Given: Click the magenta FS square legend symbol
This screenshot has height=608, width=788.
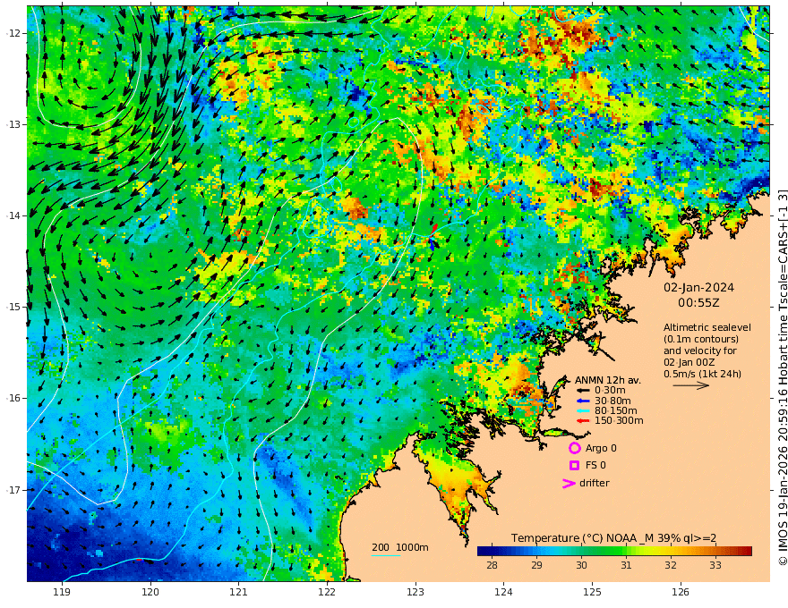Looking at the screenshot, I should point(574,466).
